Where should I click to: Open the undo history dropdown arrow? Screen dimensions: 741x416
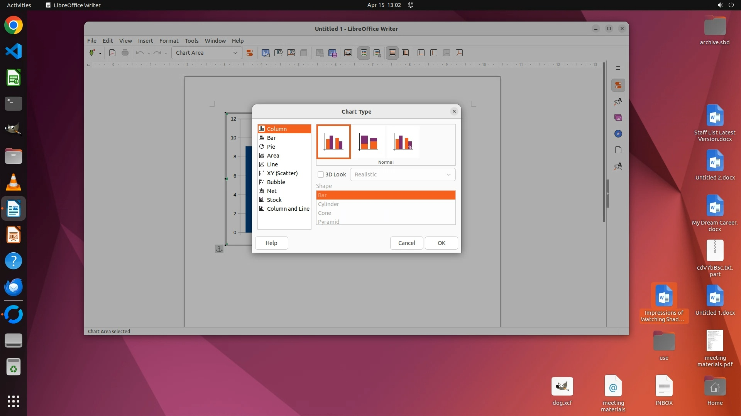149,53
